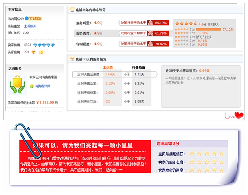248x195 pixels.
Task: Click the 本店值 column header
Action: pos(108,68)
